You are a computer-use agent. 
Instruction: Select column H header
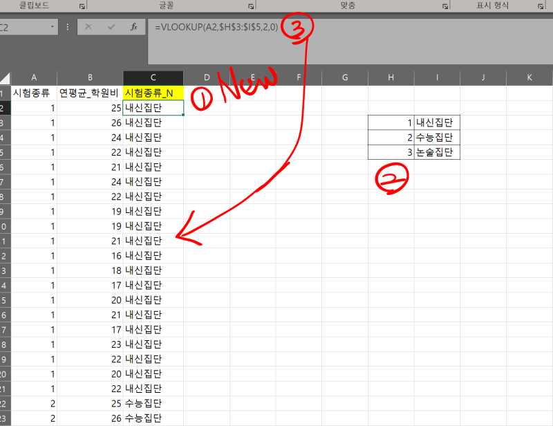coord(391,77)
